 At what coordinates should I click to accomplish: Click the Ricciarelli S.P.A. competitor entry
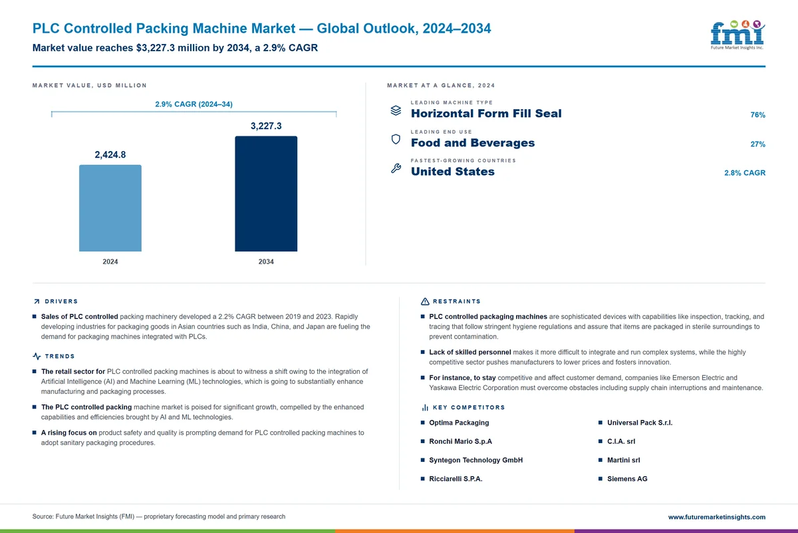(x=456, y=478)
